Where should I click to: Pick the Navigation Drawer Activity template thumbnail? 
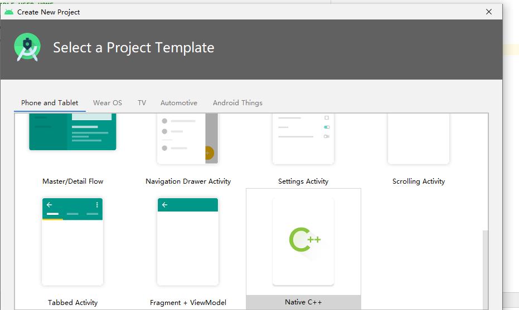click(188, 139)
